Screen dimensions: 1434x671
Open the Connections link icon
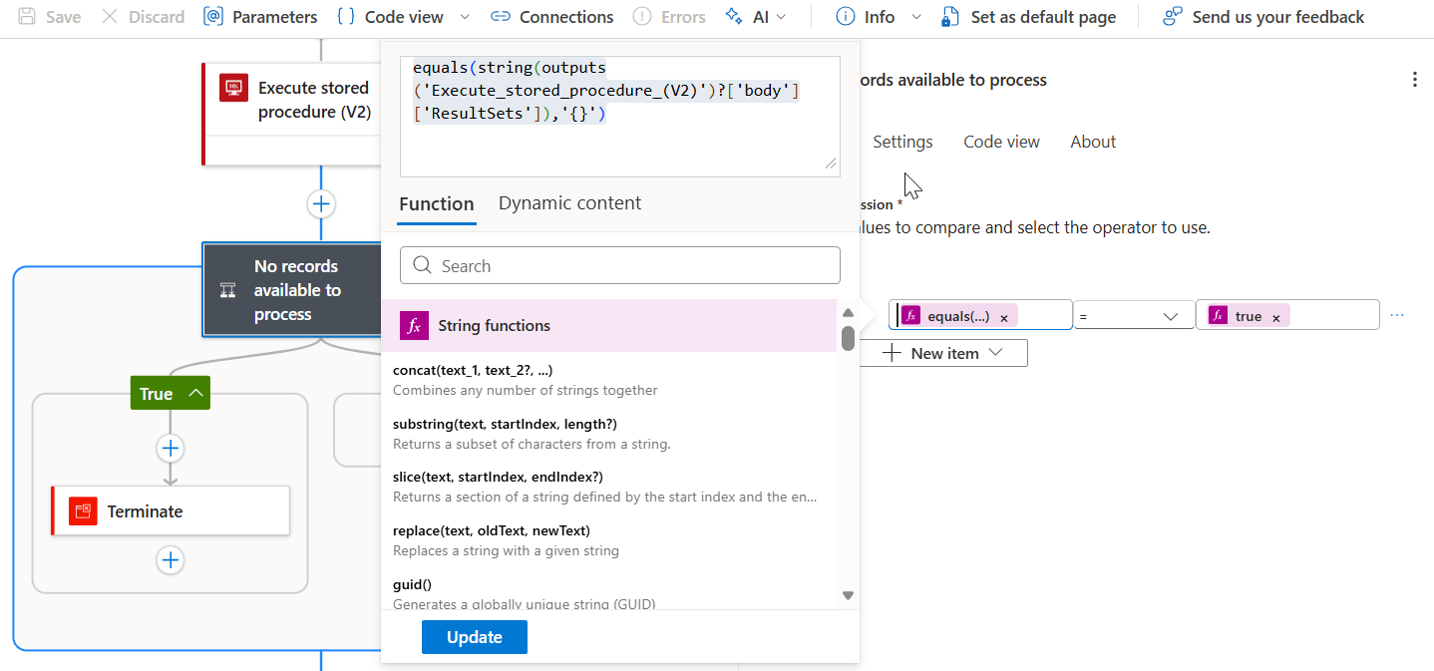coord(501,17)
